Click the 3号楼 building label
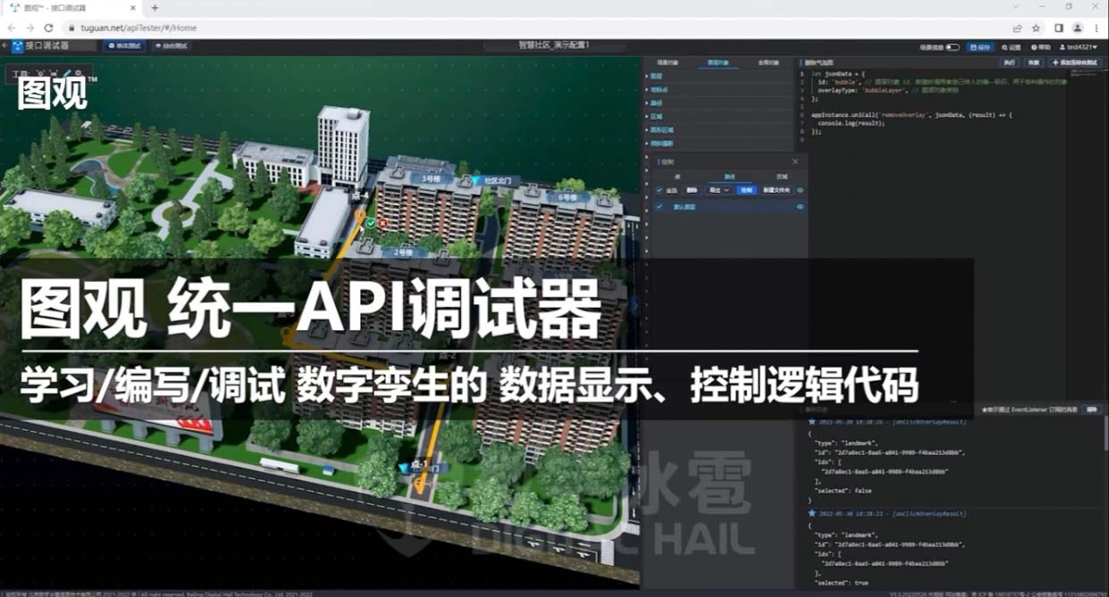Screen dimensions: 1109x597 point(433,178)
